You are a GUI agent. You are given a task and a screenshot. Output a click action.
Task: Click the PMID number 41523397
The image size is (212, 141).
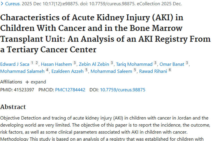click(24, 90)
